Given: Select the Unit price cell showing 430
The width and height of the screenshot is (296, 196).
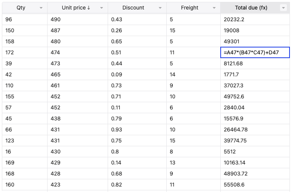Looking at the screenshot, I should [78, 152].
